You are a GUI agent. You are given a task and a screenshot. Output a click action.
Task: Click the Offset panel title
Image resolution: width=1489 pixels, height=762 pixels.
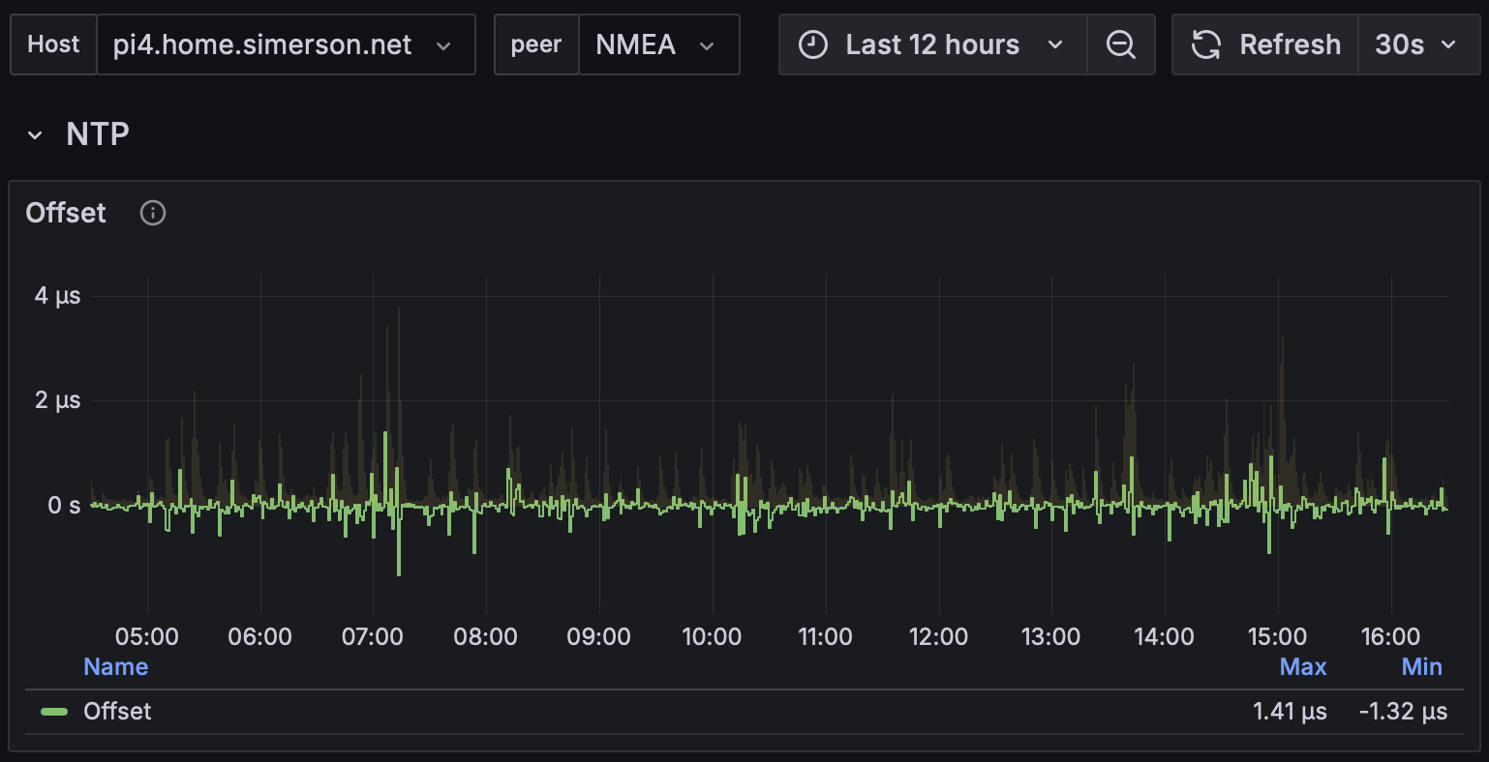point(66,213)
